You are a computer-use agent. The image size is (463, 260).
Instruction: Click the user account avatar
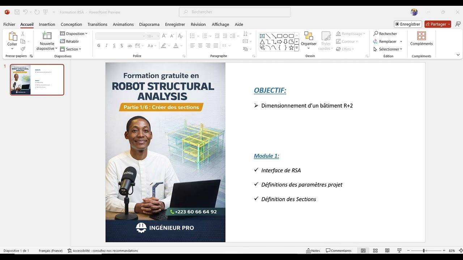click(414, 12)
